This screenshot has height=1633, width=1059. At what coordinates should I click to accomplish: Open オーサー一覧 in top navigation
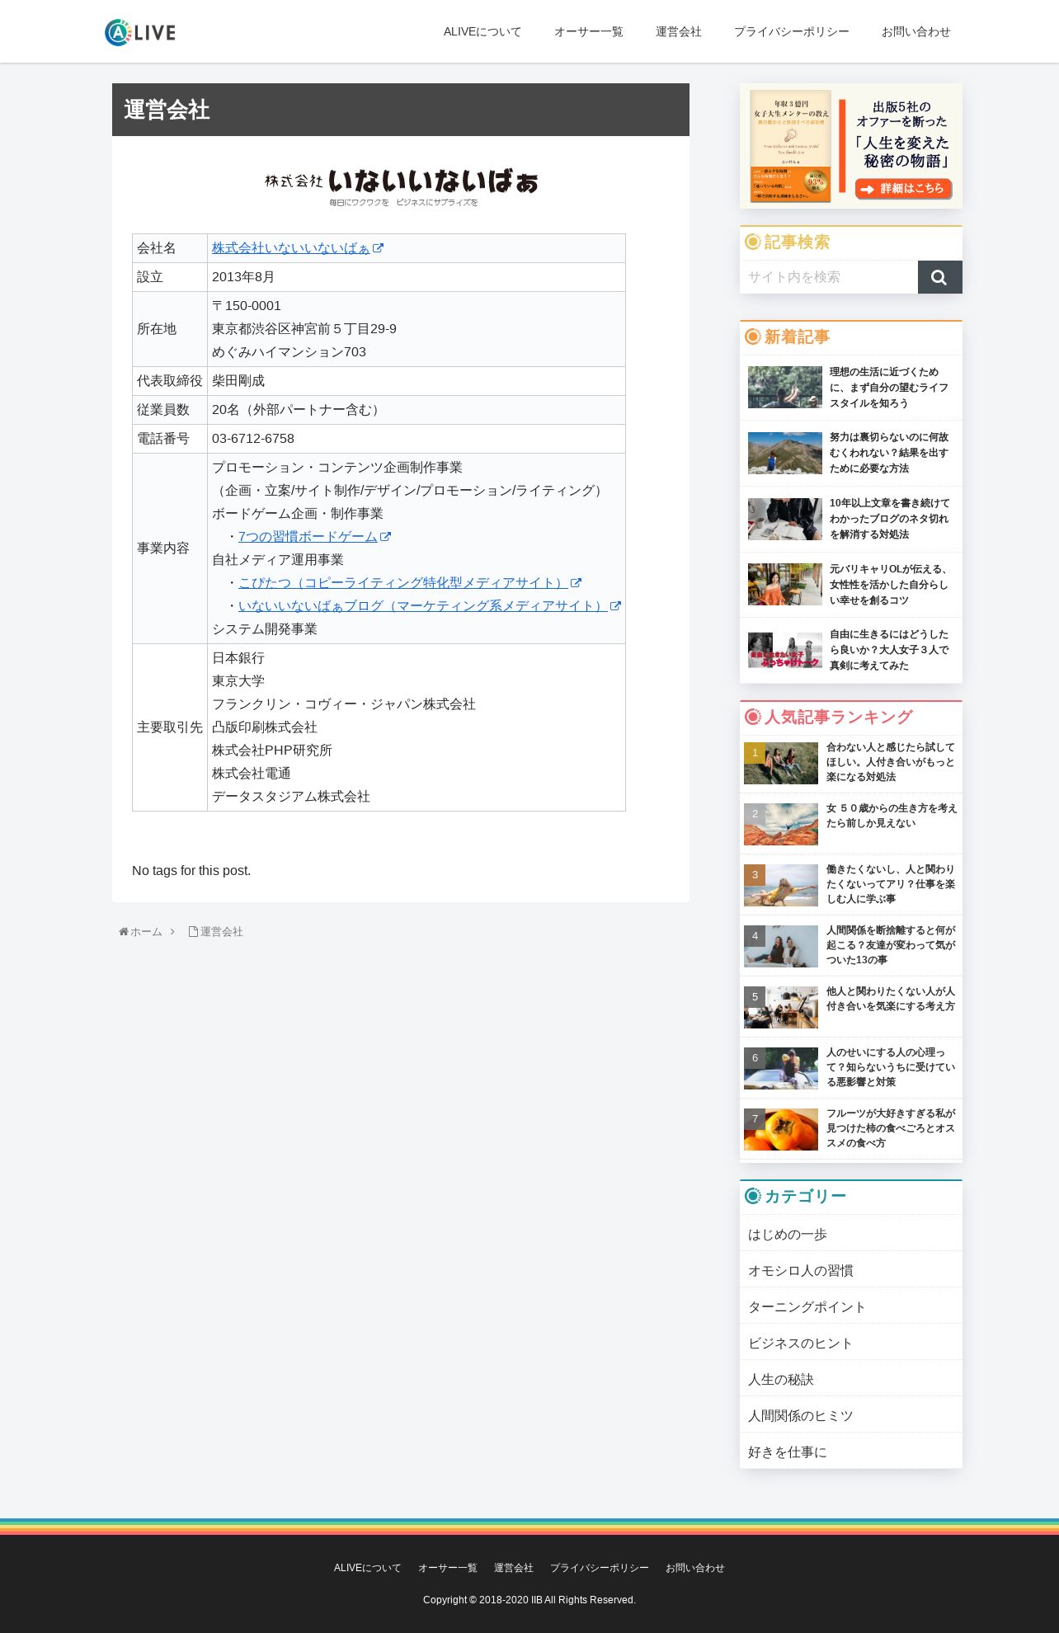589,32
